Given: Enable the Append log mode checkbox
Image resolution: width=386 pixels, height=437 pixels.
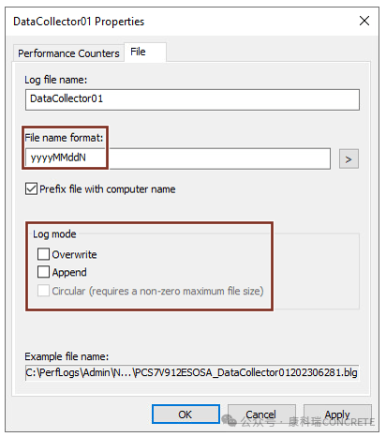Looking at the screenshot, I should point(43,272).
